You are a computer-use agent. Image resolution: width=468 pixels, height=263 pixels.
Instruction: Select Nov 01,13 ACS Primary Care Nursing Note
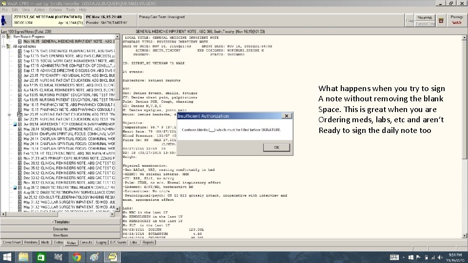click(x=69, y=158)
